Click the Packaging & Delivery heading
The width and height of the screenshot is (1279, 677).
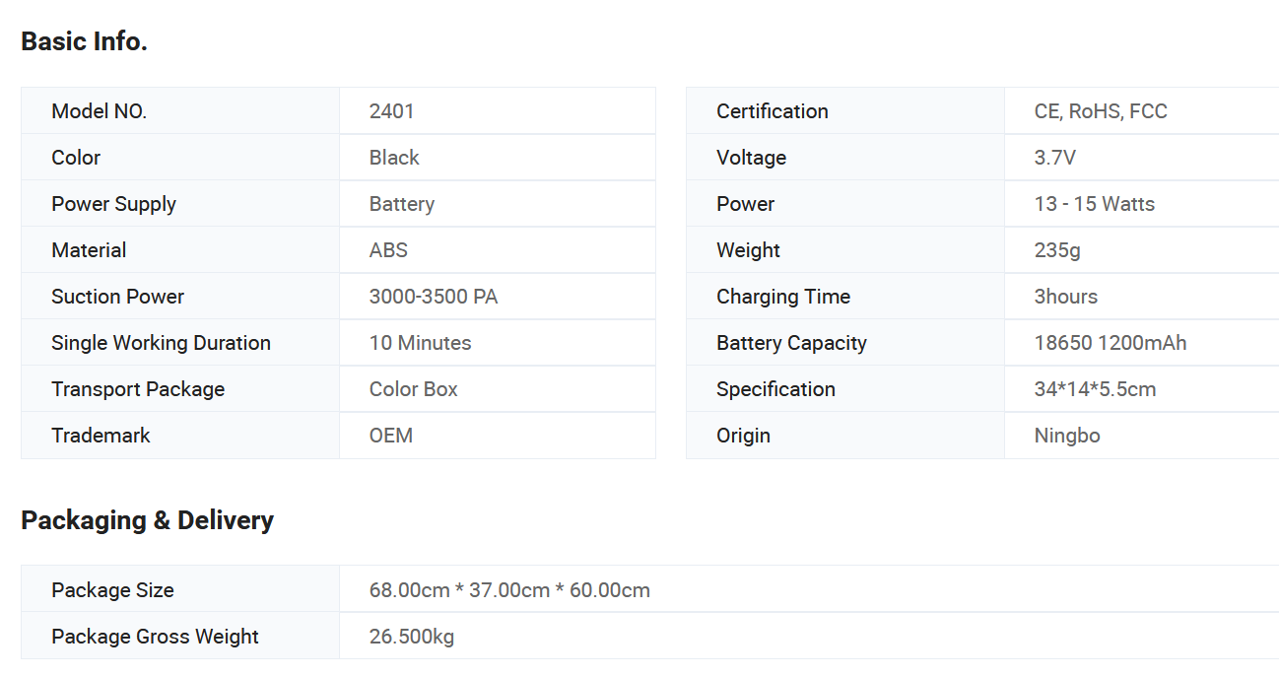(147, 520)
